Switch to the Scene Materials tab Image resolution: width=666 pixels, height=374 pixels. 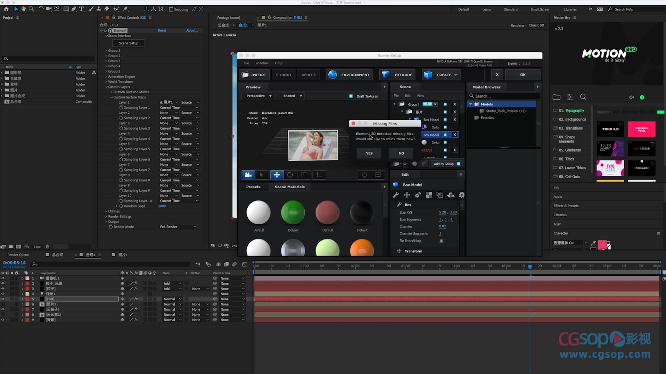coord(289,187)
